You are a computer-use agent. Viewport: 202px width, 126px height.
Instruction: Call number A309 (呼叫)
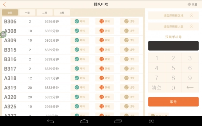(x=80, y=40)
